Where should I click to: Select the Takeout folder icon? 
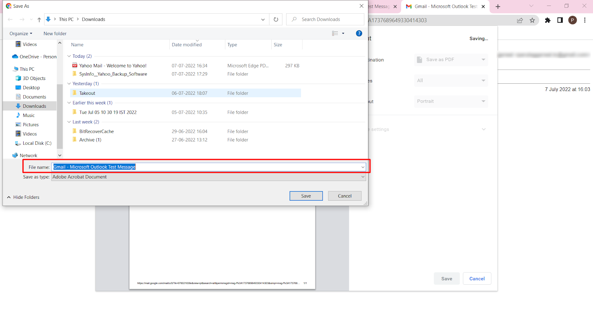point(74,93)
